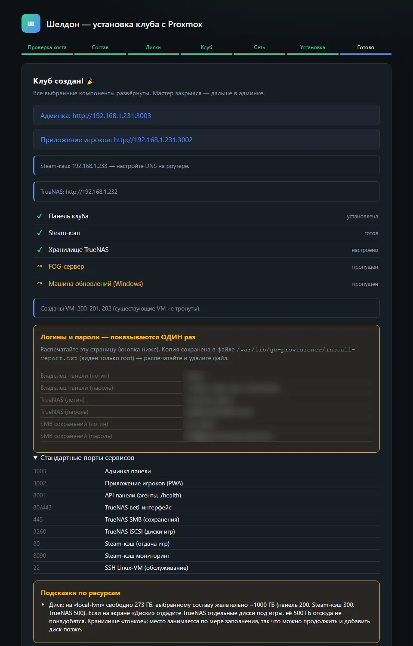Select the Владелец панели (логин) row label
This screenshot has height=646, width=413.
(x=75, y=376)
